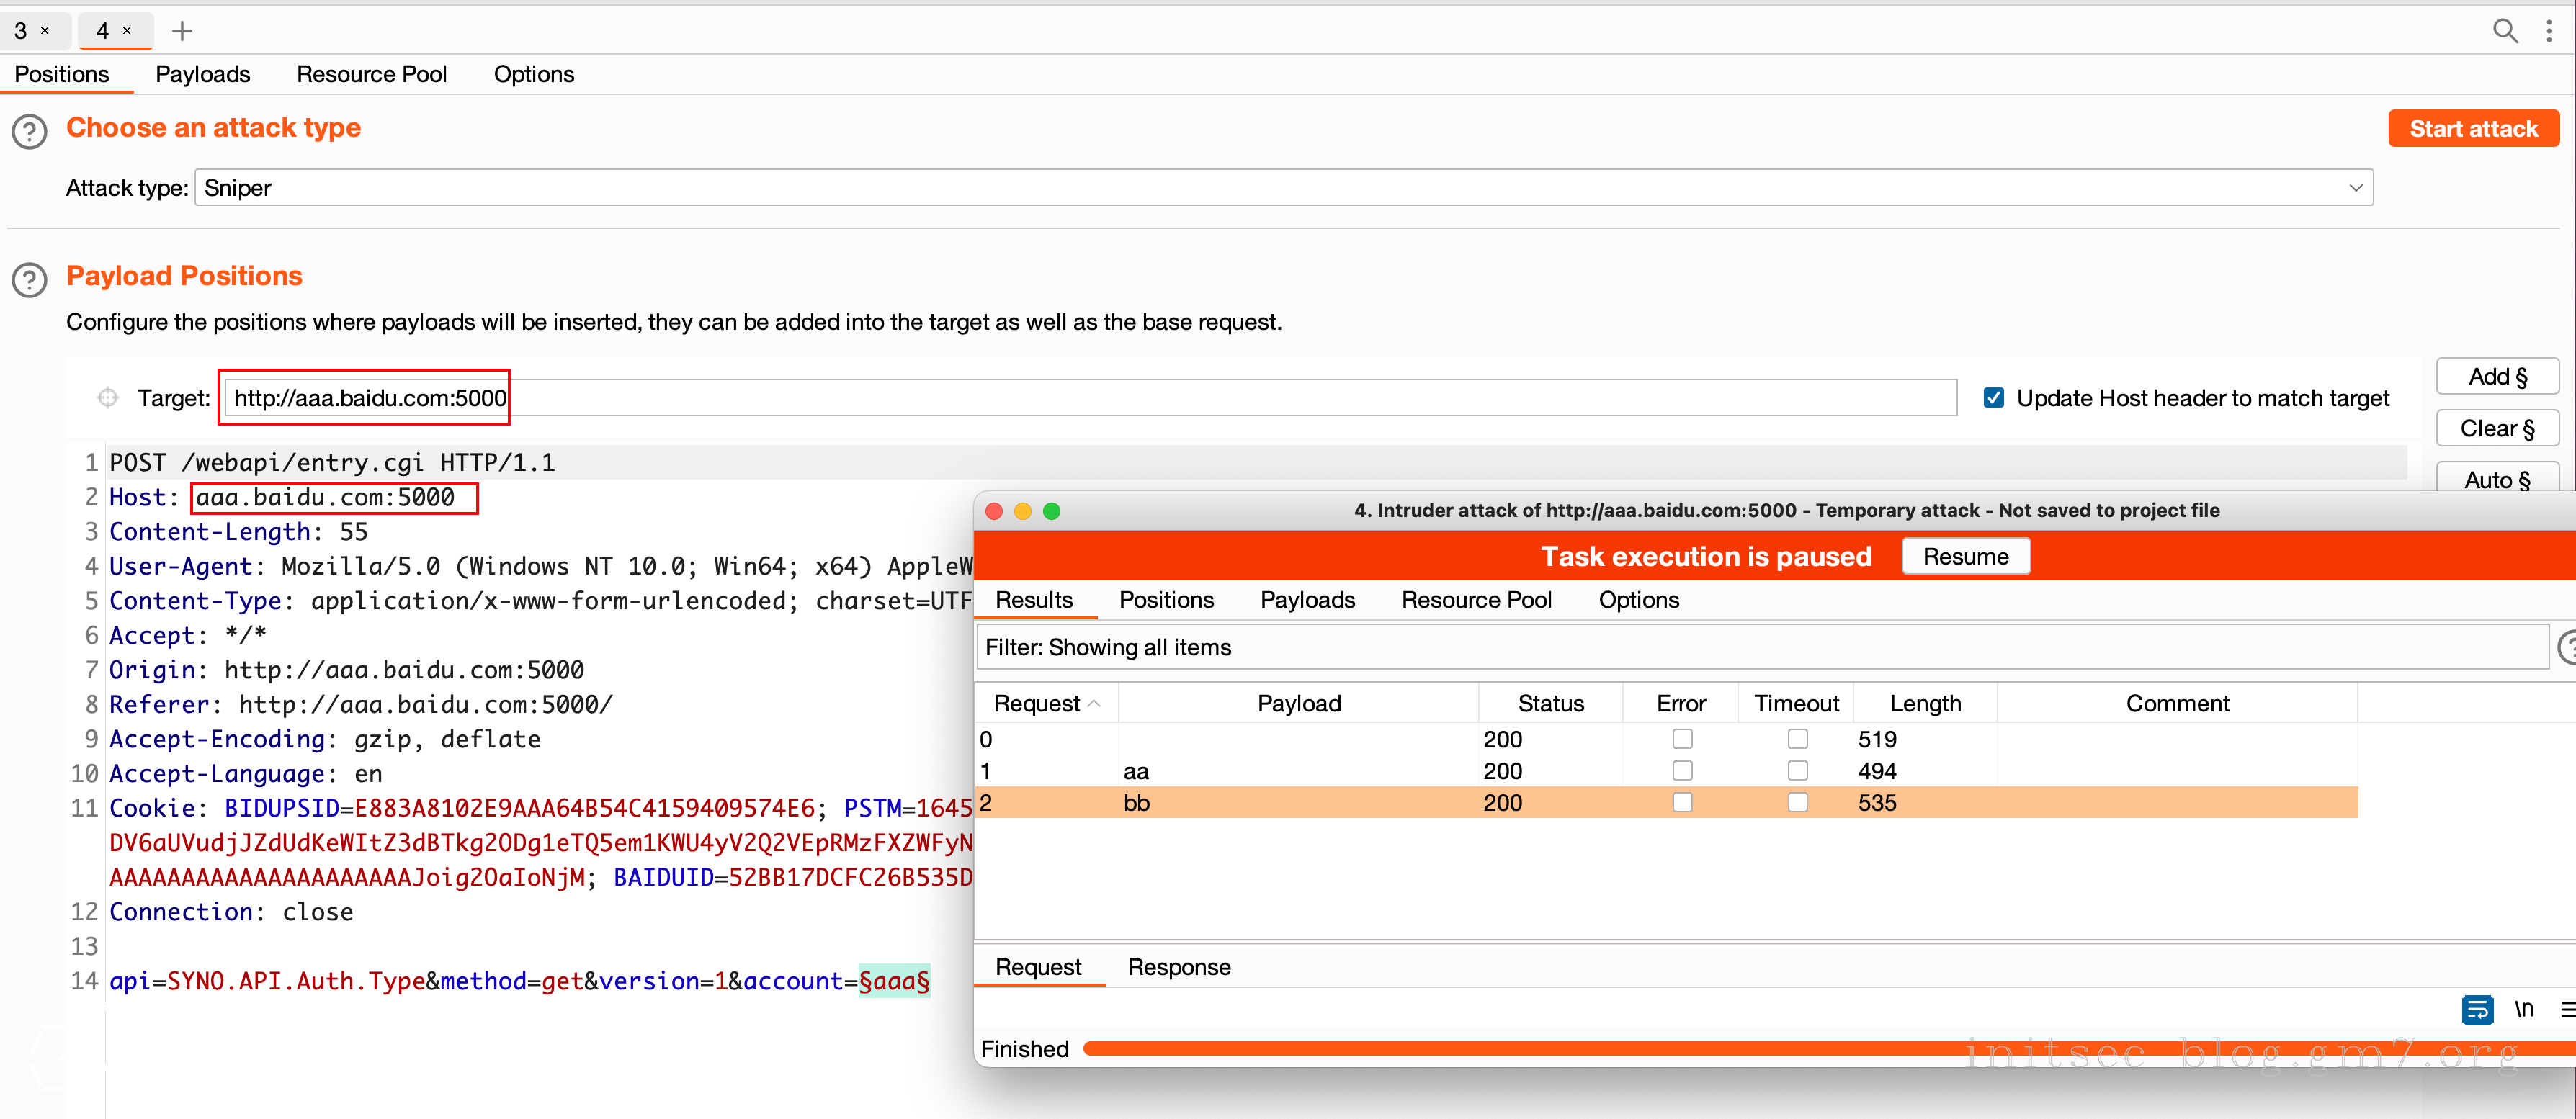Uncheck Update Host header to match target
Screen dimensions: 2576x1119
point(1993,398)
